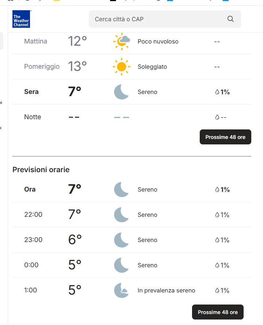Click The Weather Channel logo
Viewport: 263px width, 325px height.
pyautogui.click(x=21, y=19)
